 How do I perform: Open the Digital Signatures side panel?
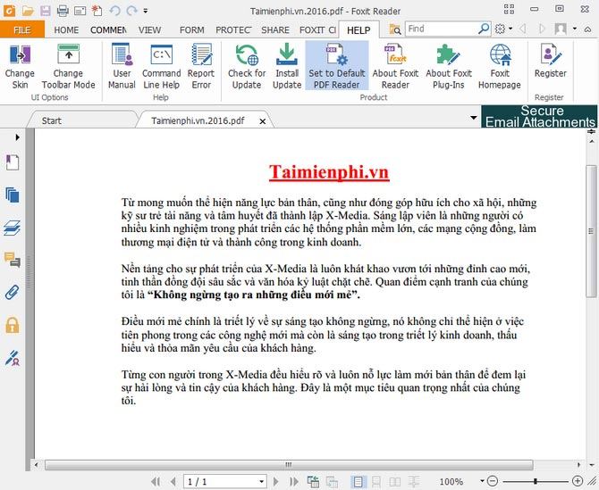point(13,358)
